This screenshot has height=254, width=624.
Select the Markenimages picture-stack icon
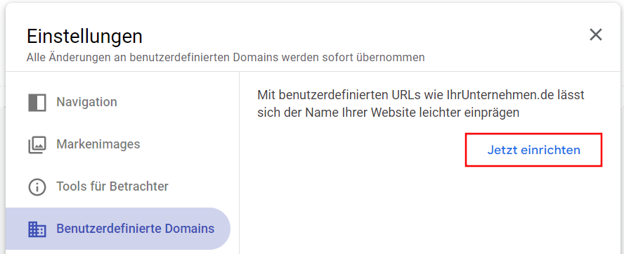point(37,145)
